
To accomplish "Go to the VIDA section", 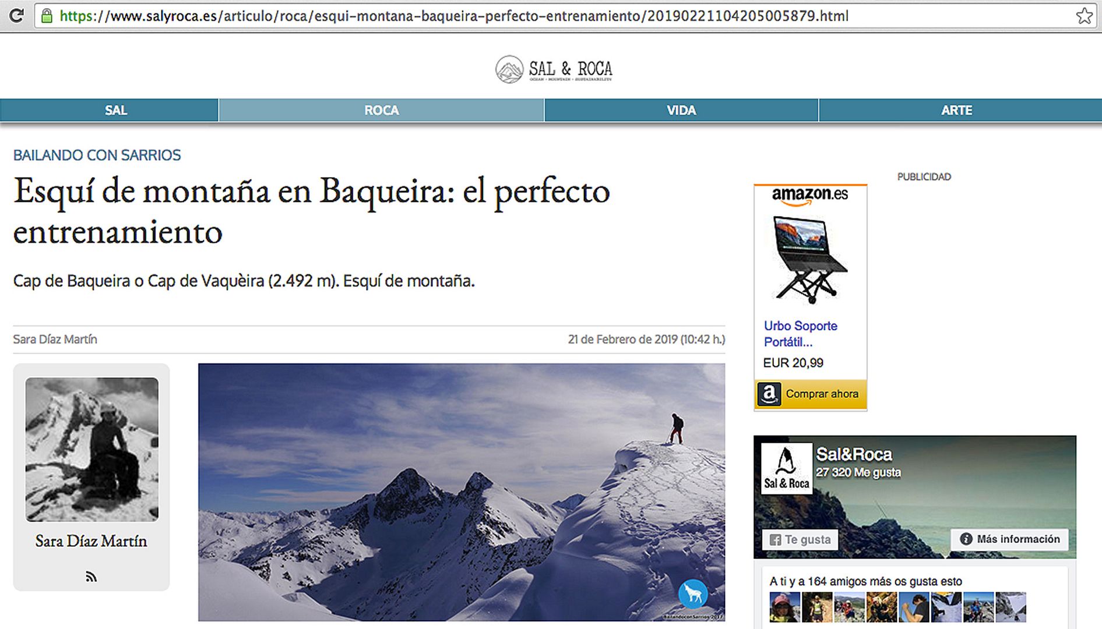I will coord(681,110).
